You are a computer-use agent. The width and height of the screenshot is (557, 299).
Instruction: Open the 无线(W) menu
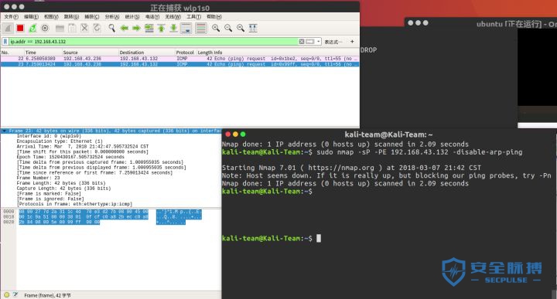click(173, 17)
